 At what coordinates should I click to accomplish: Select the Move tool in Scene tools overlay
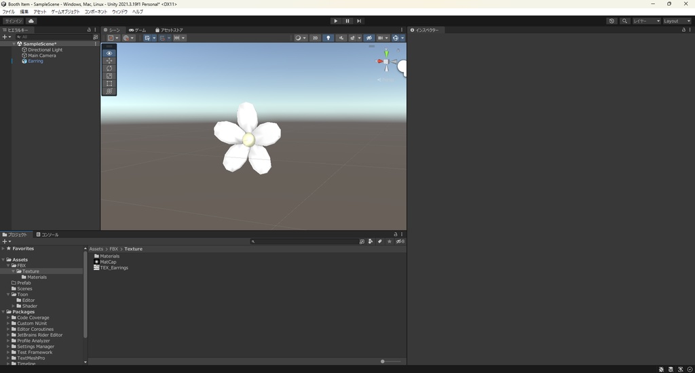(x=109, y=60)
